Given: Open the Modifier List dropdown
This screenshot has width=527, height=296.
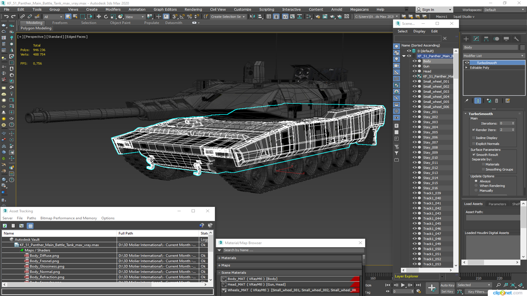Looking at the screenshot, I should [x=494, y=56].
